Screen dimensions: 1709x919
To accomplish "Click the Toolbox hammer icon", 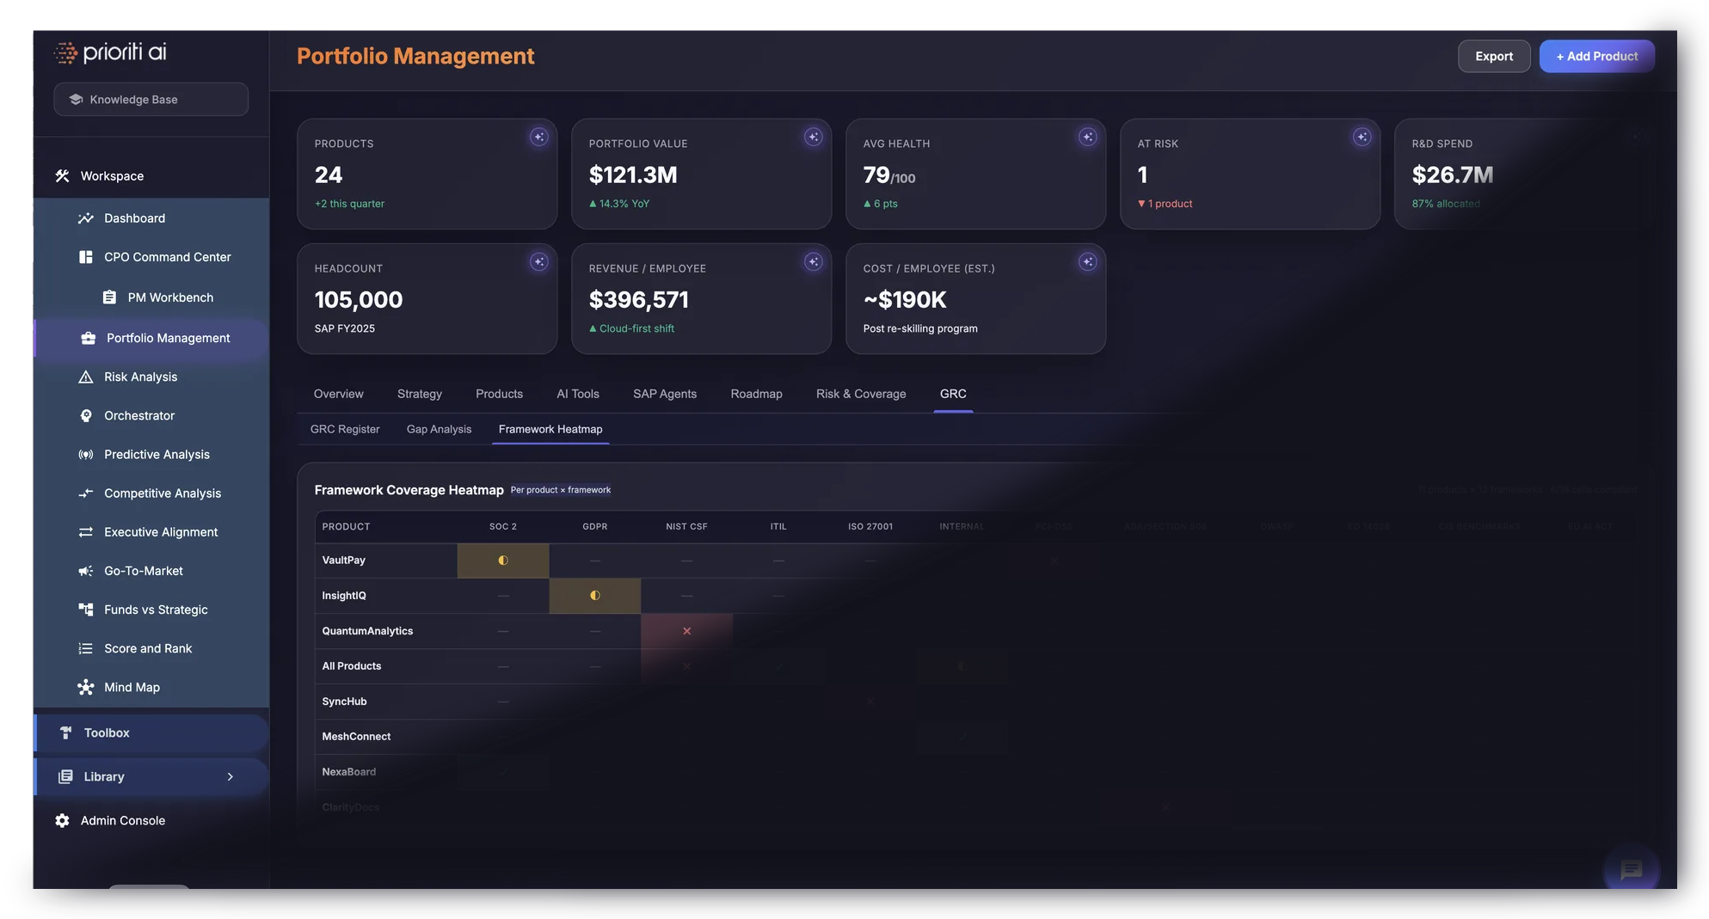I will pos(65,732).
